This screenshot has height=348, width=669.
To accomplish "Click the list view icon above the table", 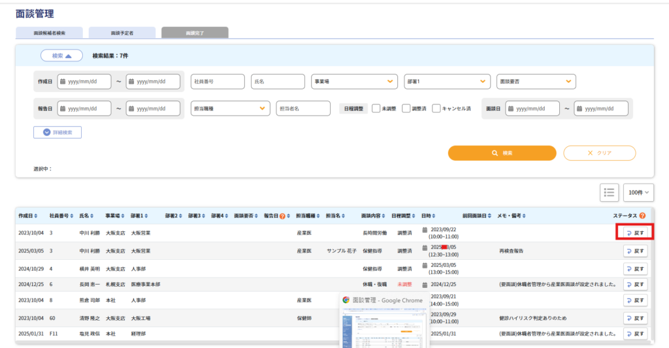I will (x=609, y=192).
